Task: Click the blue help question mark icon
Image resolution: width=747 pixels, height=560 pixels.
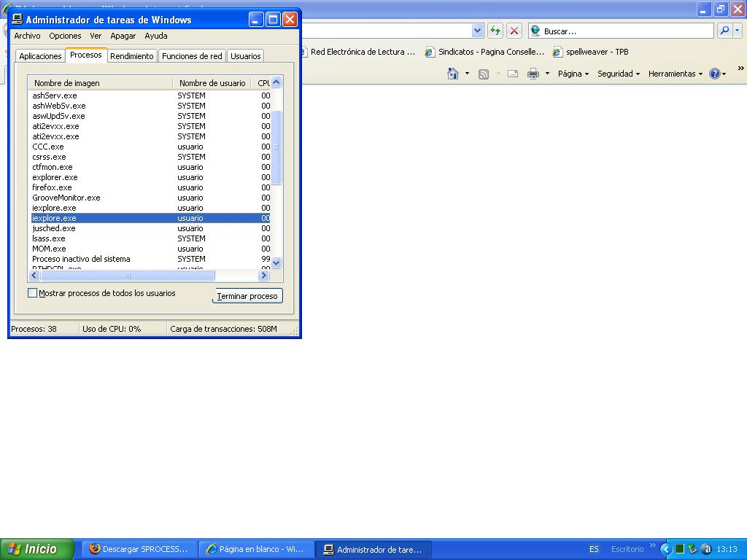Action: 715,74
